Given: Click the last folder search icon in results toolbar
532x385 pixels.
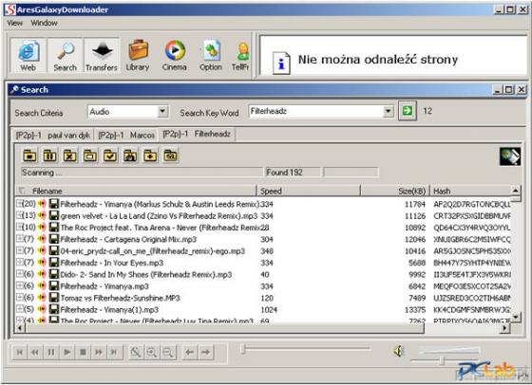Looking at the screenshot, I should pos(170,156).
